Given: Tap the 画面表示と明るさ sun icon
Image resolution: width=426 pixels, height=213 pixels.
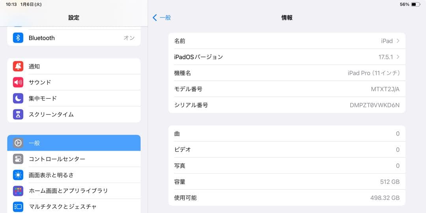Looking at the screenshot, I should click(18, 175).
